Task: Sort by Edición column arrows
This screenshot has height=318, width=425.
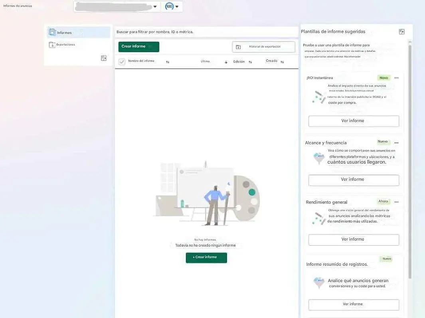Action: coord(250,62)
